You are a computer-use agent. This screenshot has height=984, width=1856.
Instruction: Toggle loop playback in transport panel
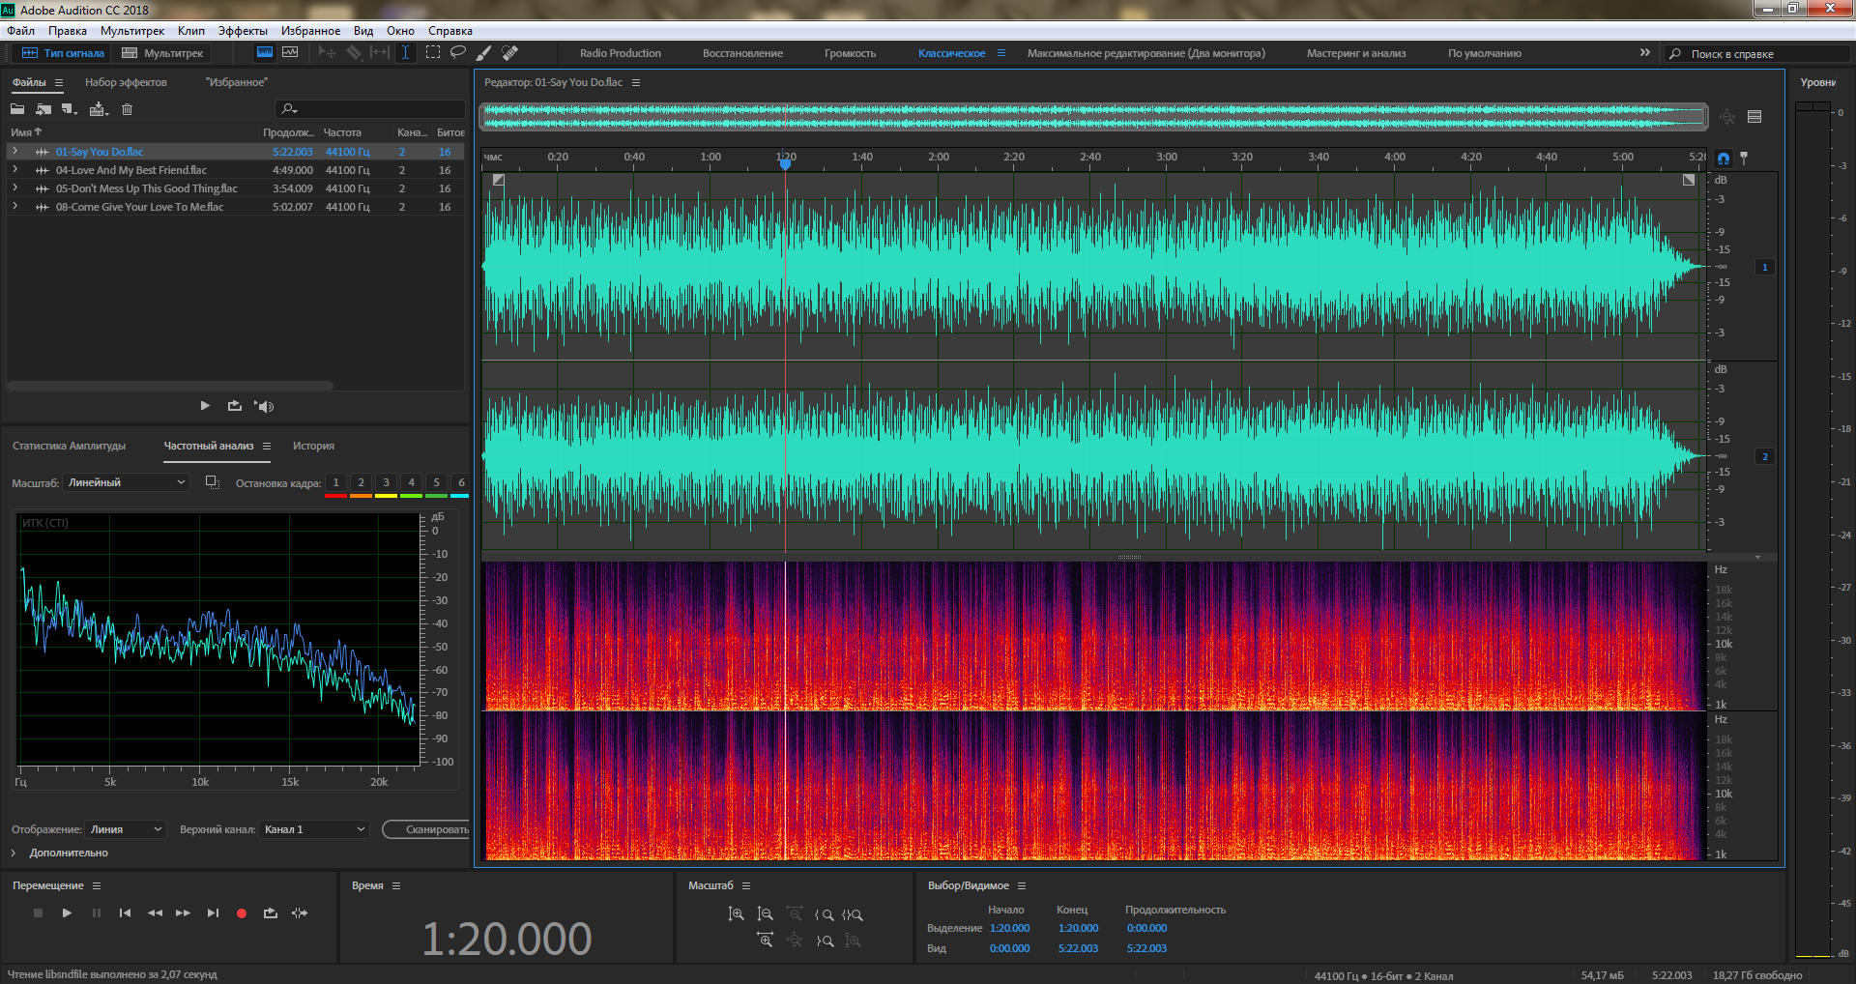pos(271,913)
